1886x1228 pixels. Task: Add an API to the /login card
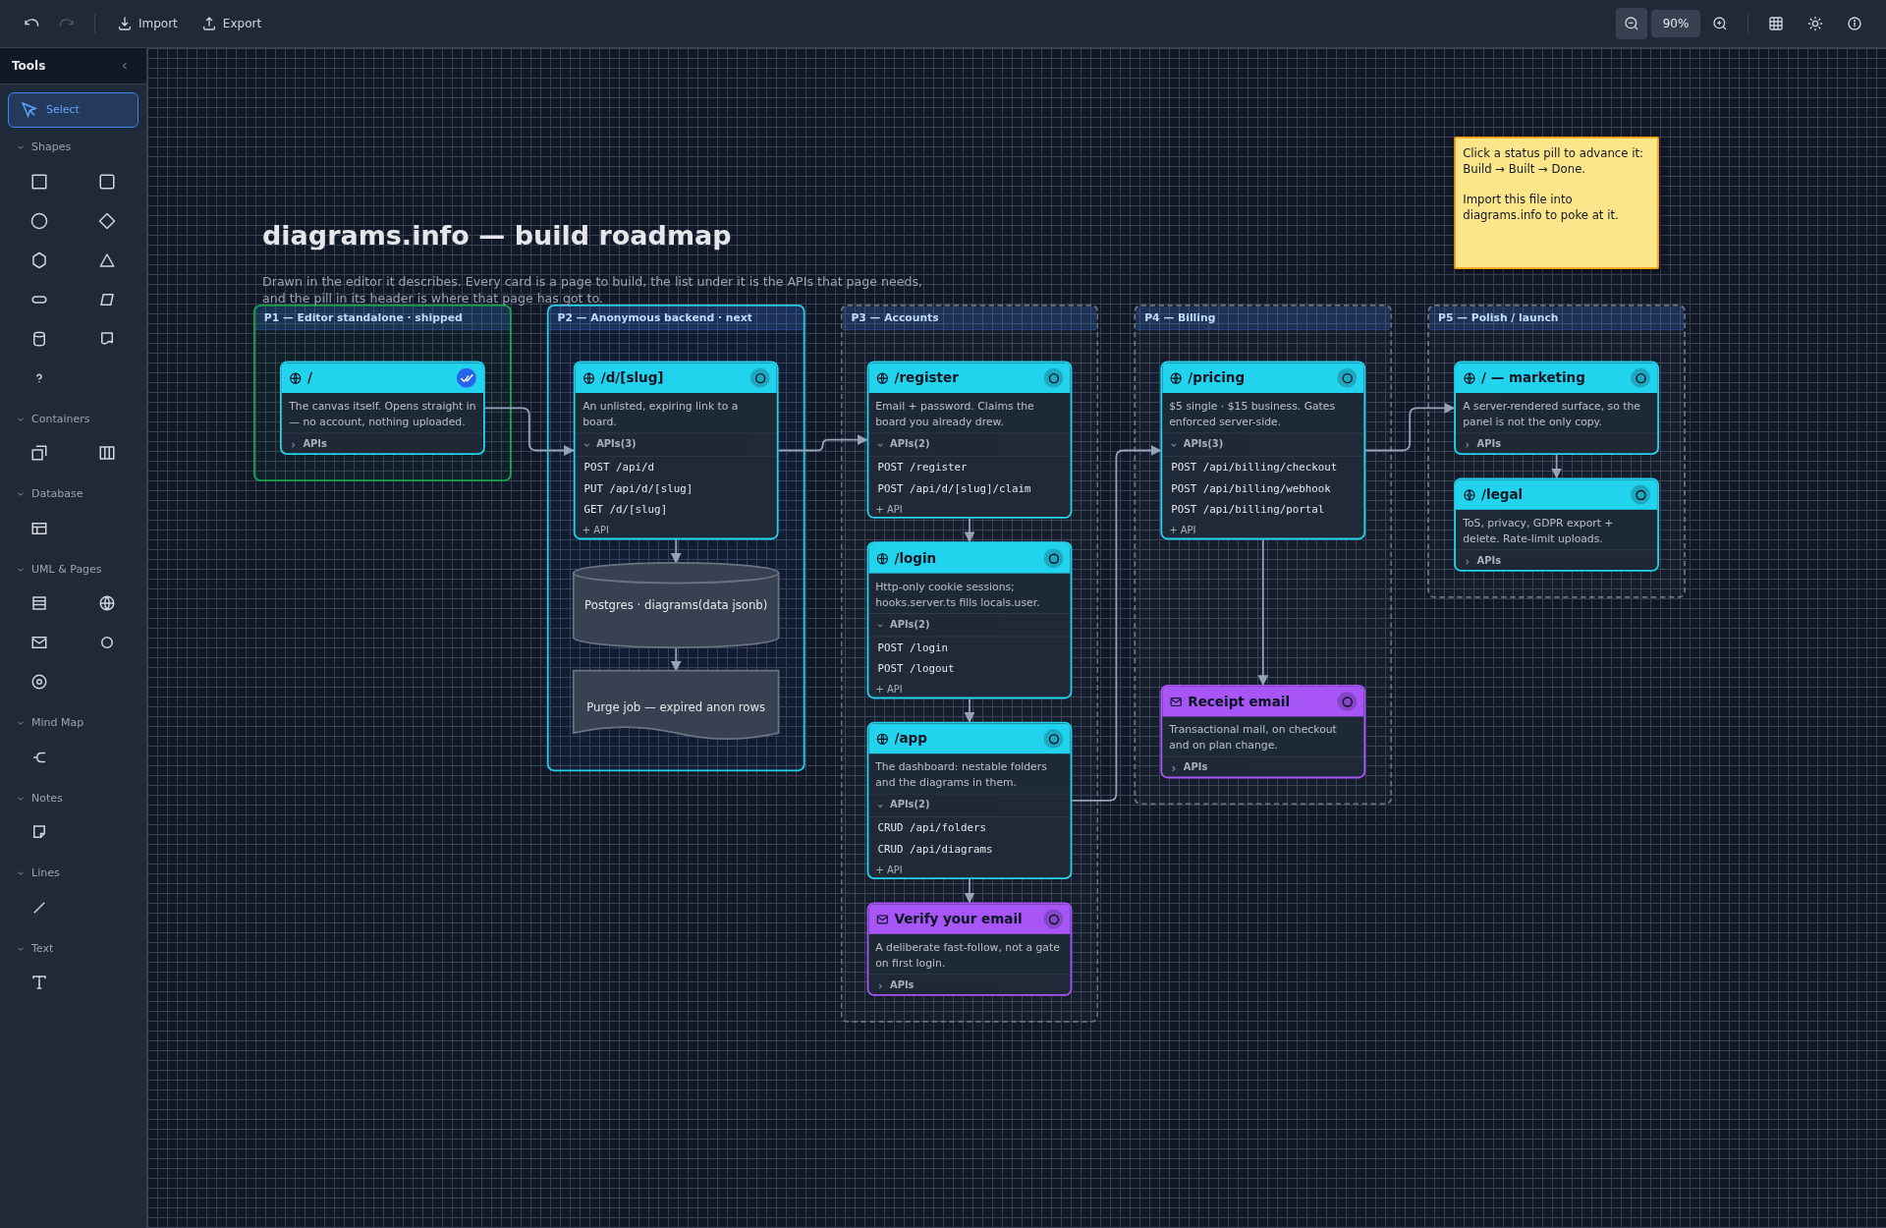click(x=889, y=690)
